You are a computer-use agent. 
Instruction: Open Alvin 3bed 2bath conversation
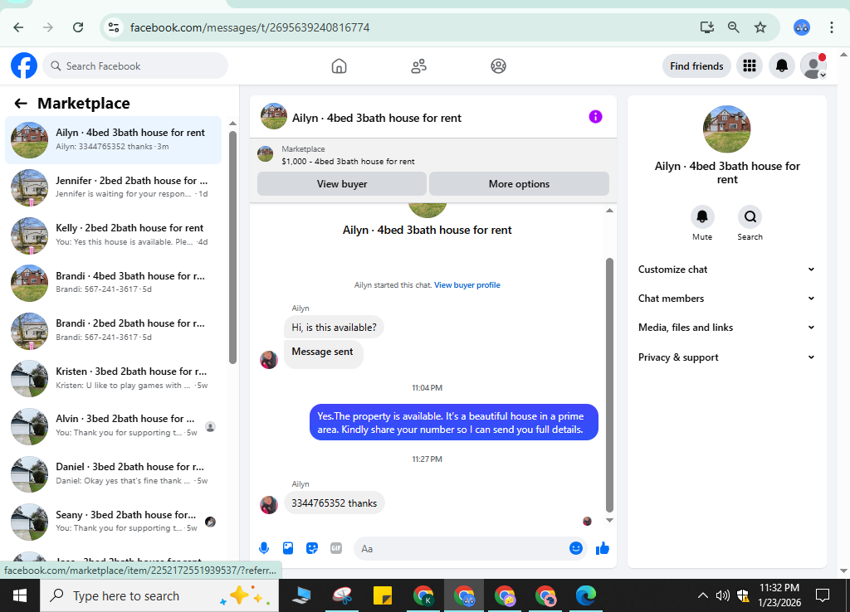[x=113, y=425]
